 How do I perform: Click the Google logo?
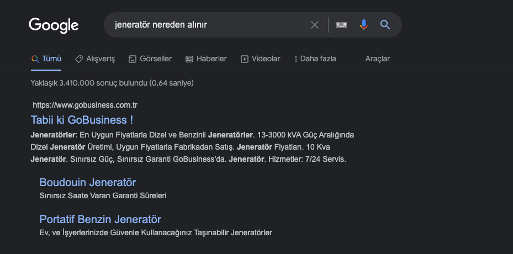[x=54, y=25]
